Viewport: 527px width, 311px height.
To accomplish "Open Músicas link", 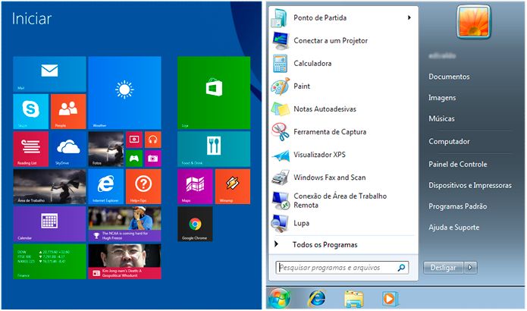I will click(441, 118).
